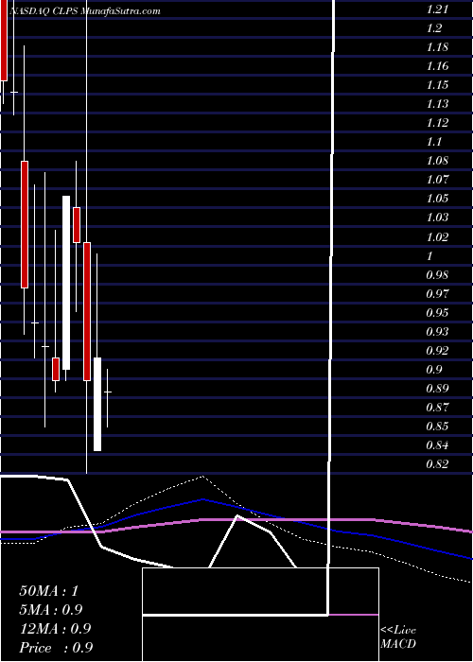
Task: Click the 12MA : 0.9 readout
Action: (55, 629)
